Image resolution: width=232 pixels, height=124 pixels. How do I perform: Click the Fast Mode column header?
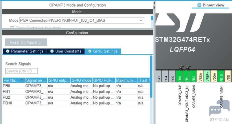[x=144, y=80]
